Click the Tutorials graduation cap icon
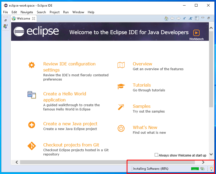The height and width of the screenshot is (174, 216). (x=121, y=86)
